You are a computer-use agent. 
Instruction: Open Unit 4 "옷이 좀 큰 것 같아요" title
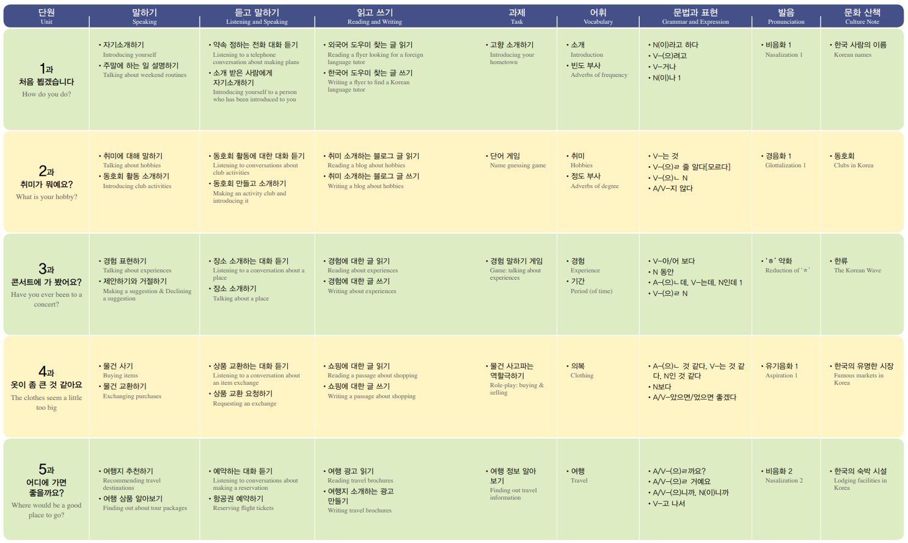coord(46,385)
